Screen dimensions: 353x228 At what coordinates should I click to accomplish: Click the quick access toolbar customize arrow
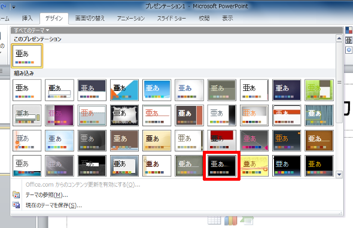point(14,7)
